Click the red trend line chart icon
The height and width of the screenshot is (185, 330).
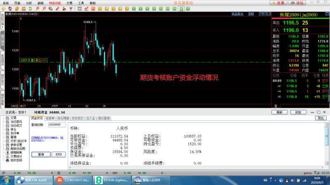86,9
